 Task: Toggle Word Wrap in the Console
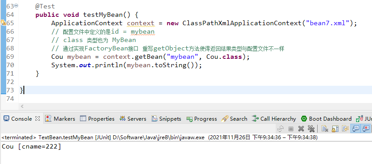point(345,129)
